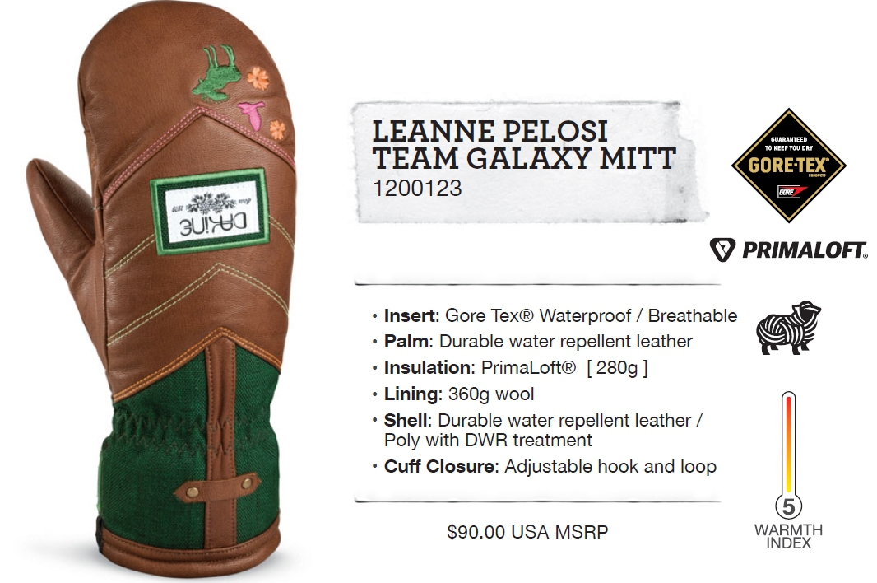The width and height of the screenshot is (877, 583).
Task: Click the pink embroidered bird on mitt
Action: [253, 114]
